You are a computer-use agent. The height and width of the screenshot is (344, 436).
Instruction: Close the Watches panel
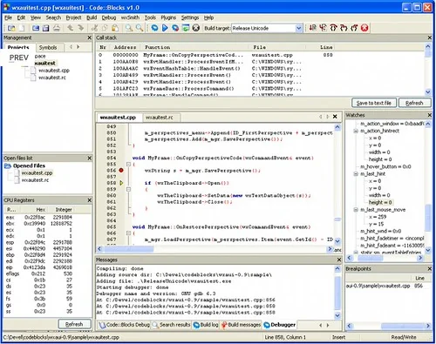[430, 115]
